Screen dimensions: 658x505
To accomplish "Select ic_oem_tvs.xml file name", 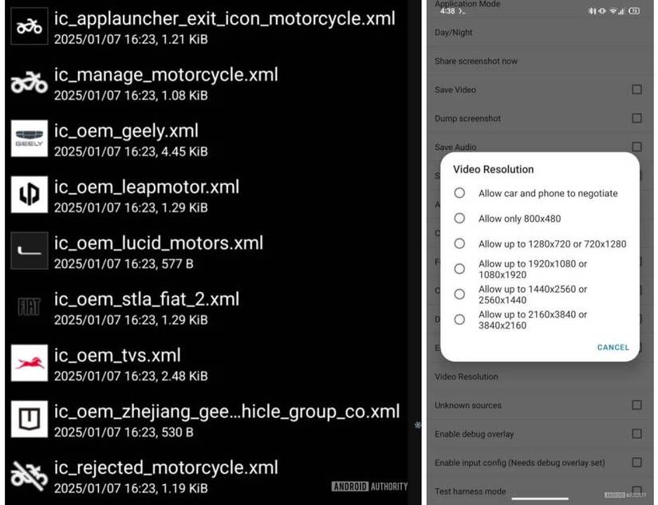I will 117,356.
